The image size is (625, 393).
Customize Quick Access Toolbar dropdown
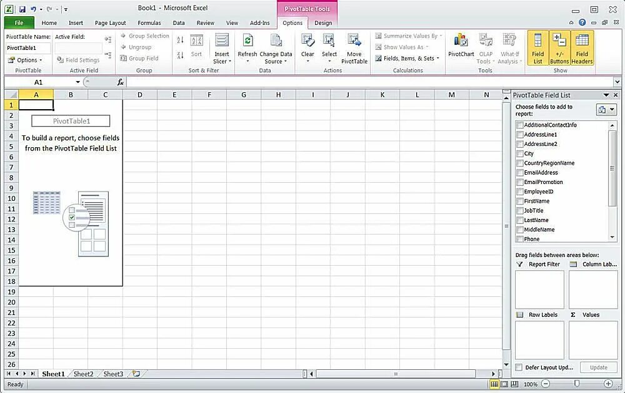[66, 9]
